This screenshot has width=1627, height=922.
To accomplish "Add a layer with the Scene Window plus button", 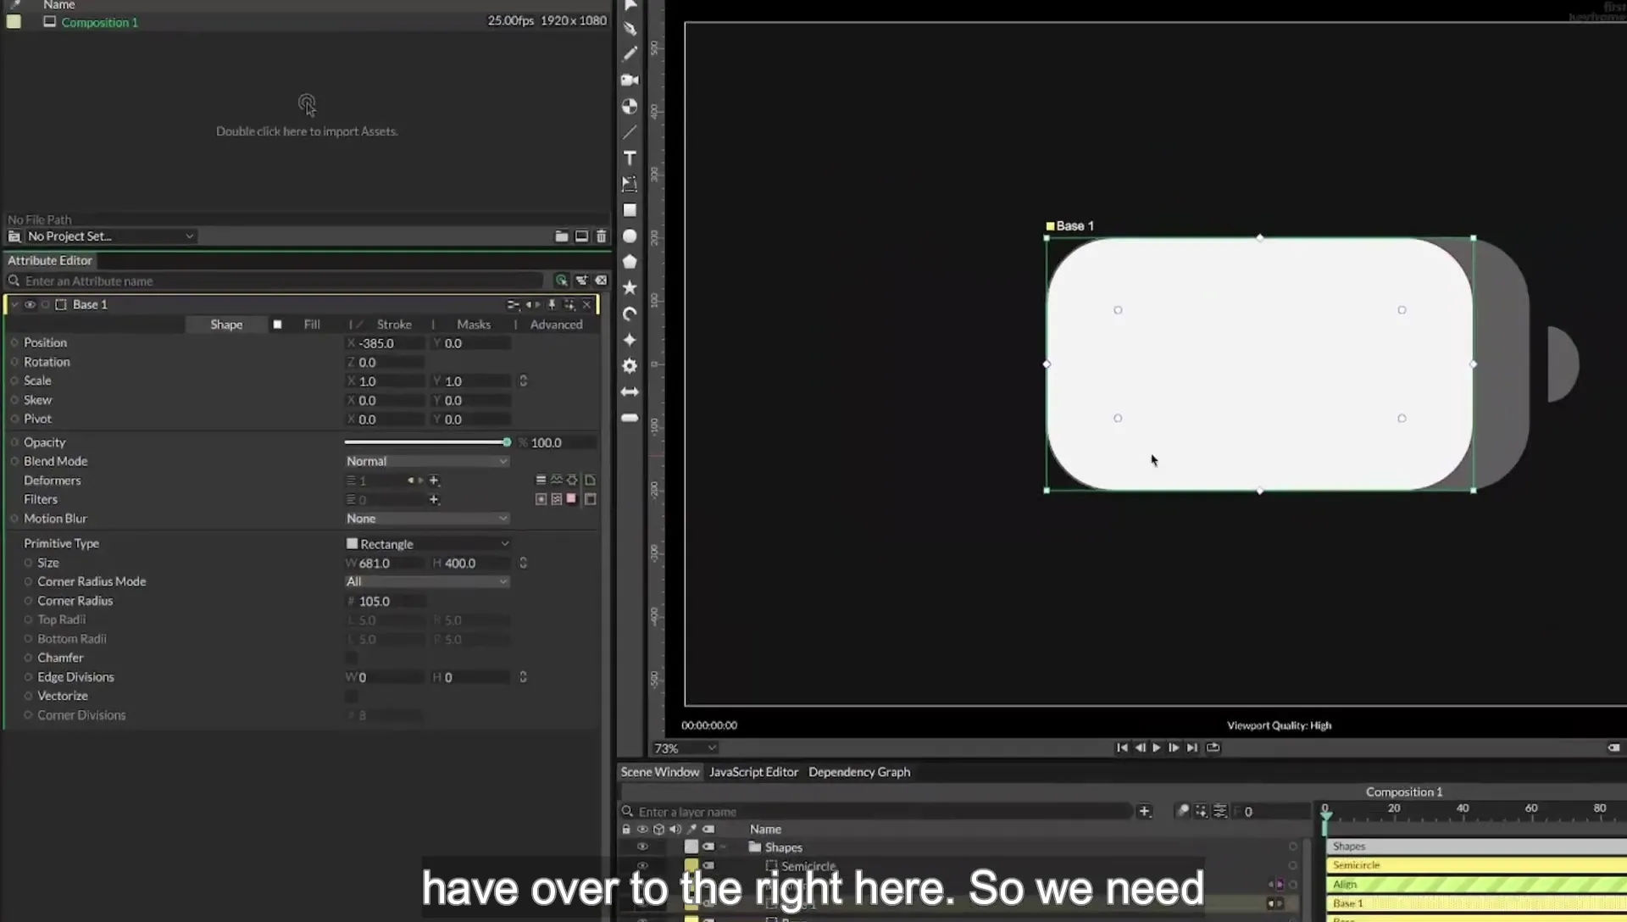I will pyautogui.click(x=1145, y=812).
